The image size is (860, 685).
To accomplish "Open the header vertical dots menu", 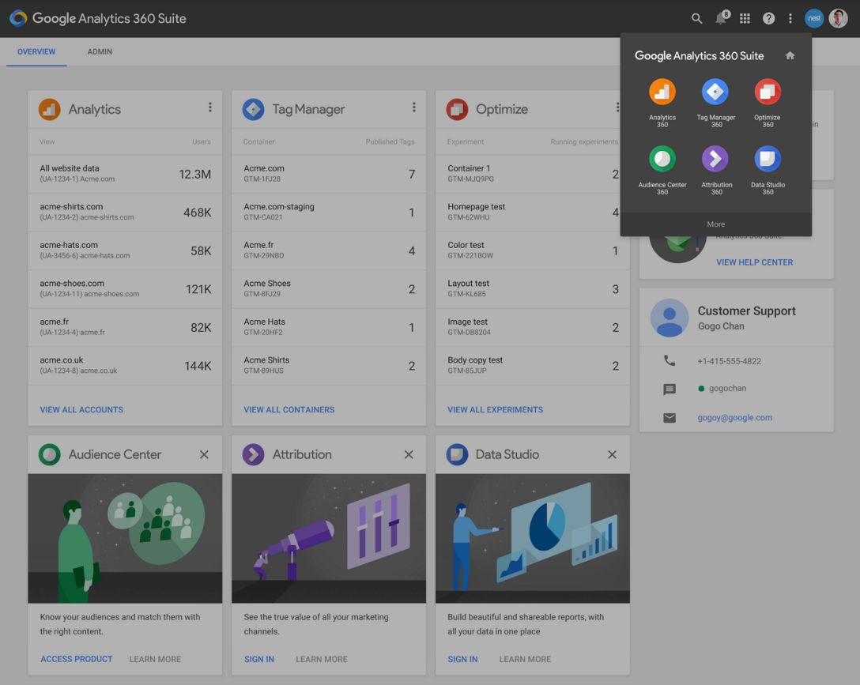I will (790, 19).
